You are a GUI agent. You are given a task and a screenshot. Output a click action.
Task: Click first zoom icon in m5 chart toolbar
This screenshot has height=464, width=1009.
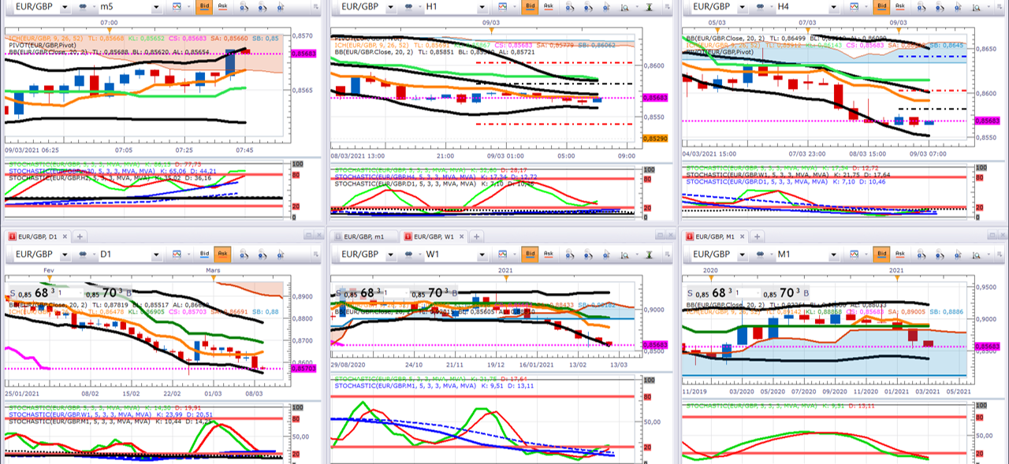point(244,6)
